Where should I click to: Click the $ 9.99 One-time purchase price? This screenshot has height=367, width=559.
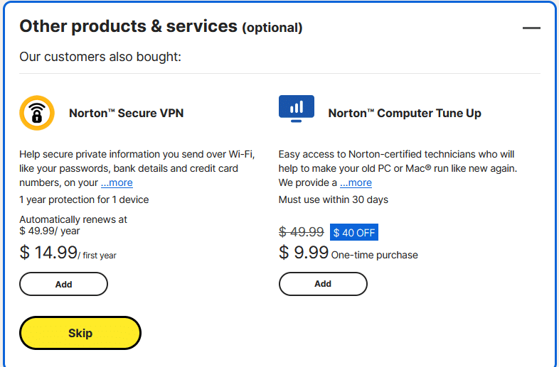point(348,253)
